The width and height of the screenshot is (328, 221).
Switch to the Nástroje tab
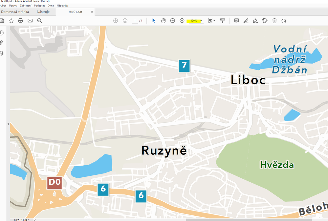click(43, 12)
